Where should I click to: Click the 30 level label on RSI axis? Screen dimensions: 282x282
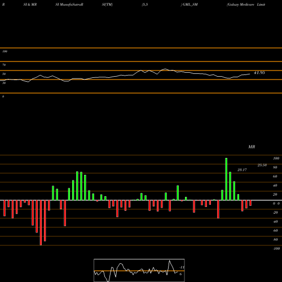pyautogui.click(x=4, y=83)
